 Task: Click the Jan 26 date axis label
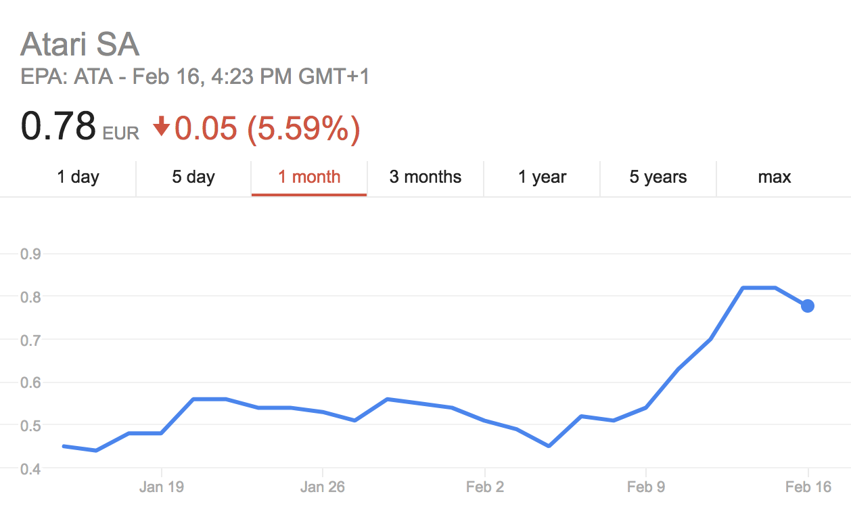323,487
